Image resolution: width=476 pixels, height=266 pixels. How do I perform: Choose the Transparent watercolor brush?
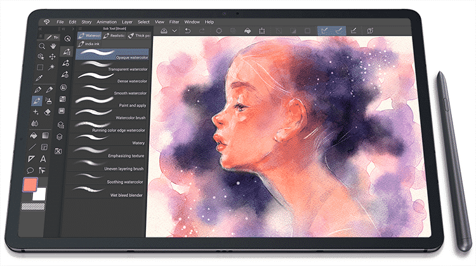(112, 66)
